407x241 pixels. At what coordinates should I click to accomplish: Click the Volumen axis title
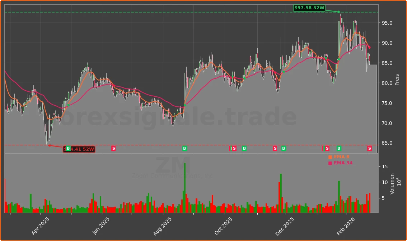click(392, 184)
